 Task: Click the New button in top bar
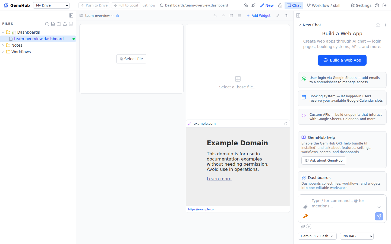click(x=267, y=5)
